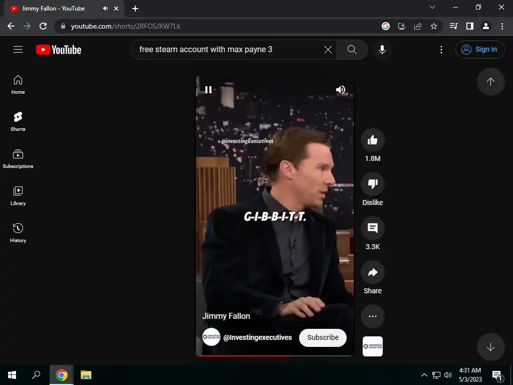Install the app via address bar icon
Image resolution: width=513 pixels, height=385 pixels.
[x=402, y=26]
